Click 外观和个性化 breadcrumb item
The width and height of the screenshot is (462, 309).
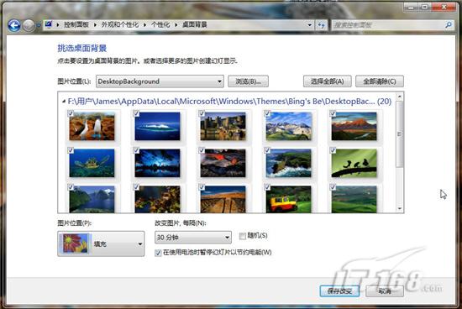pyautogui.click(x=120, y=24)
